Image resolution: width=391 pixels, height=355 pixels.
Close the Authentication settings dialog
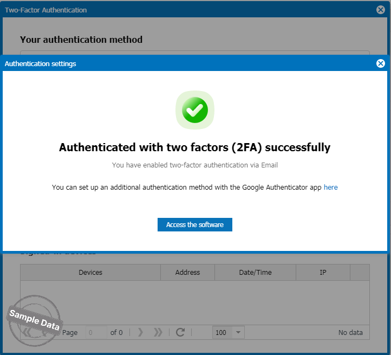pos(381,63)
